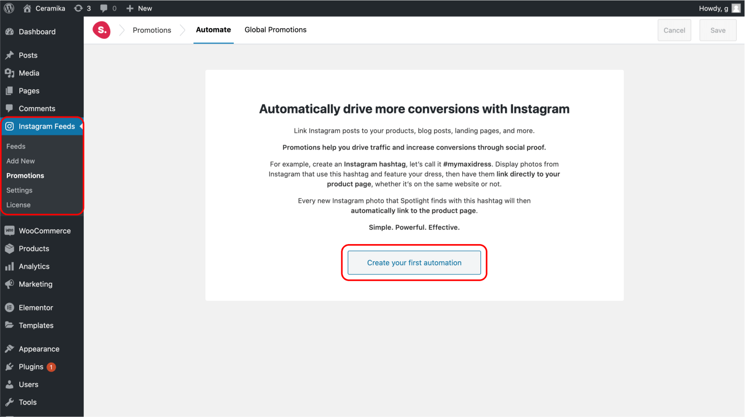Viewport: 745px width, 417px height.
Task: Click the Comments icon in the sidebar
Action: click(x=9, y=109)
